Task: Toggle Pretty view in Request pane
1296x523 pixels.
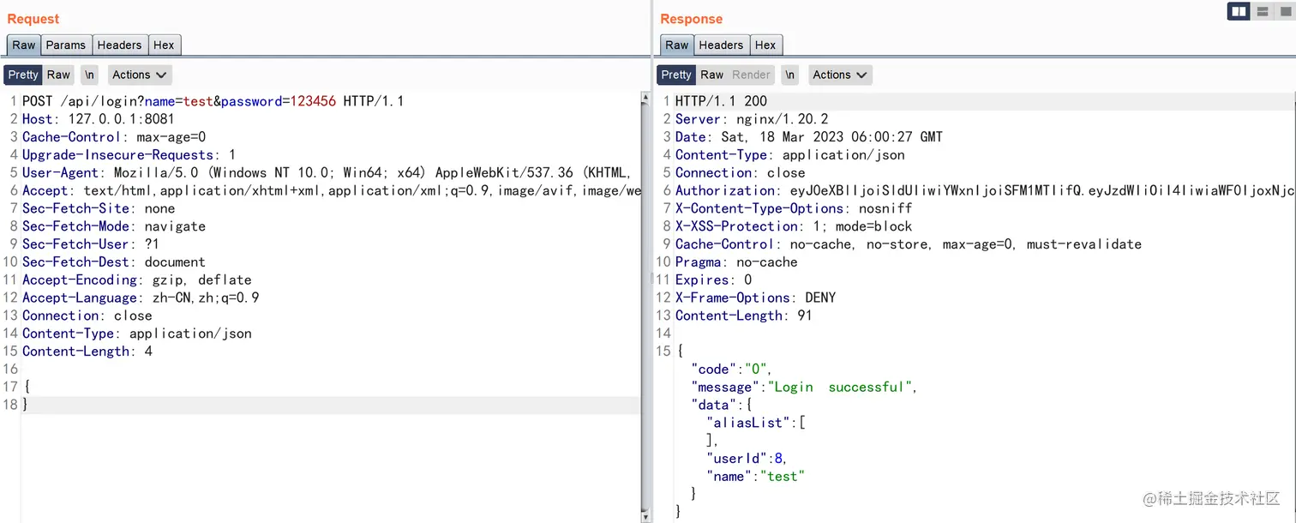Action: (x=23, y=75)
